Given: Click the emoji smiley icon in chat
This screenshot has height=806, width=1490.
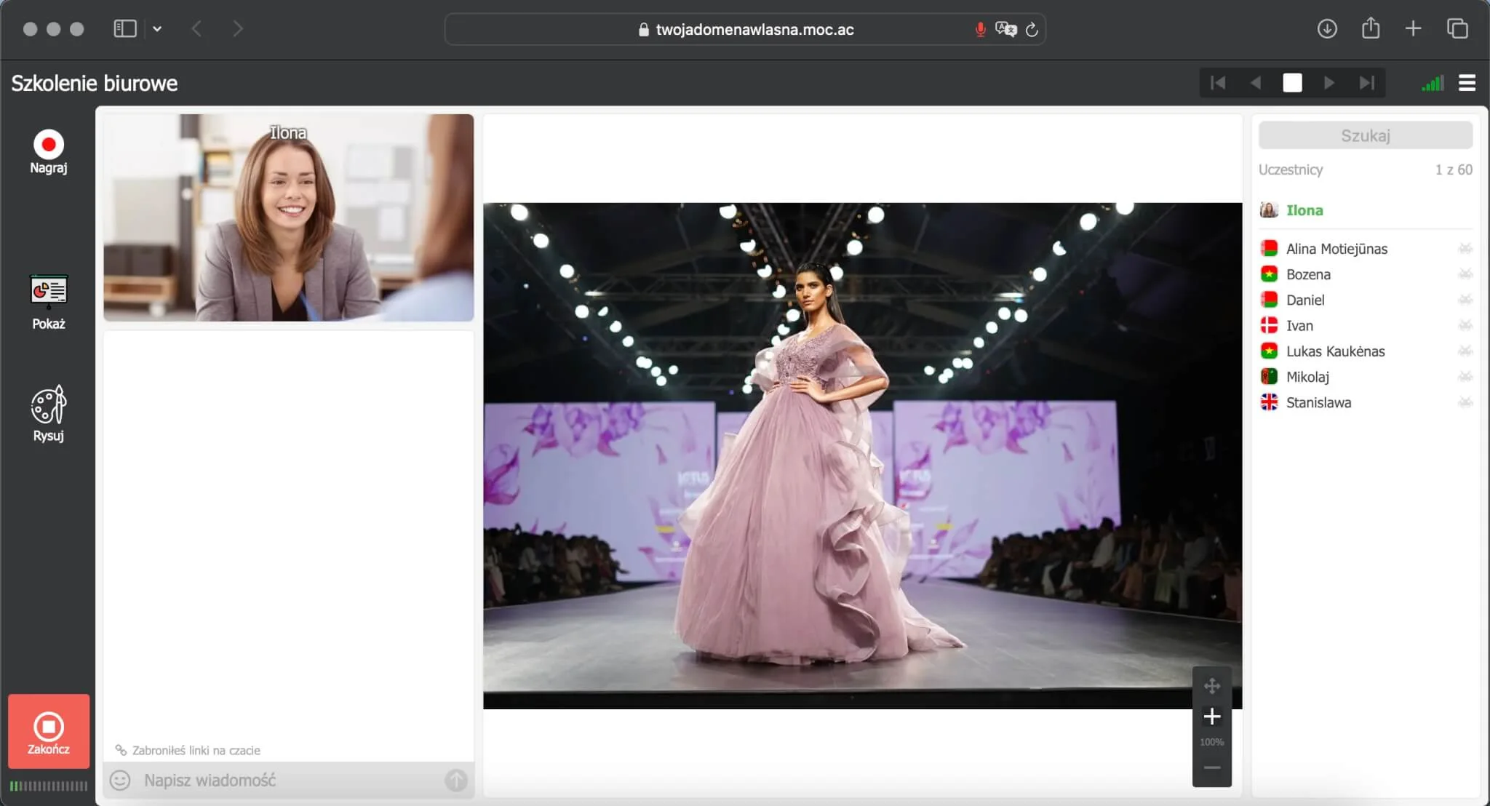Looking at the screenshot, I should pos(120,781).
